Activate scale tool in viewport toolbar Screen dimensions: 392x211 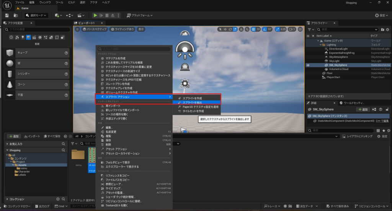[x=235, y=29]
